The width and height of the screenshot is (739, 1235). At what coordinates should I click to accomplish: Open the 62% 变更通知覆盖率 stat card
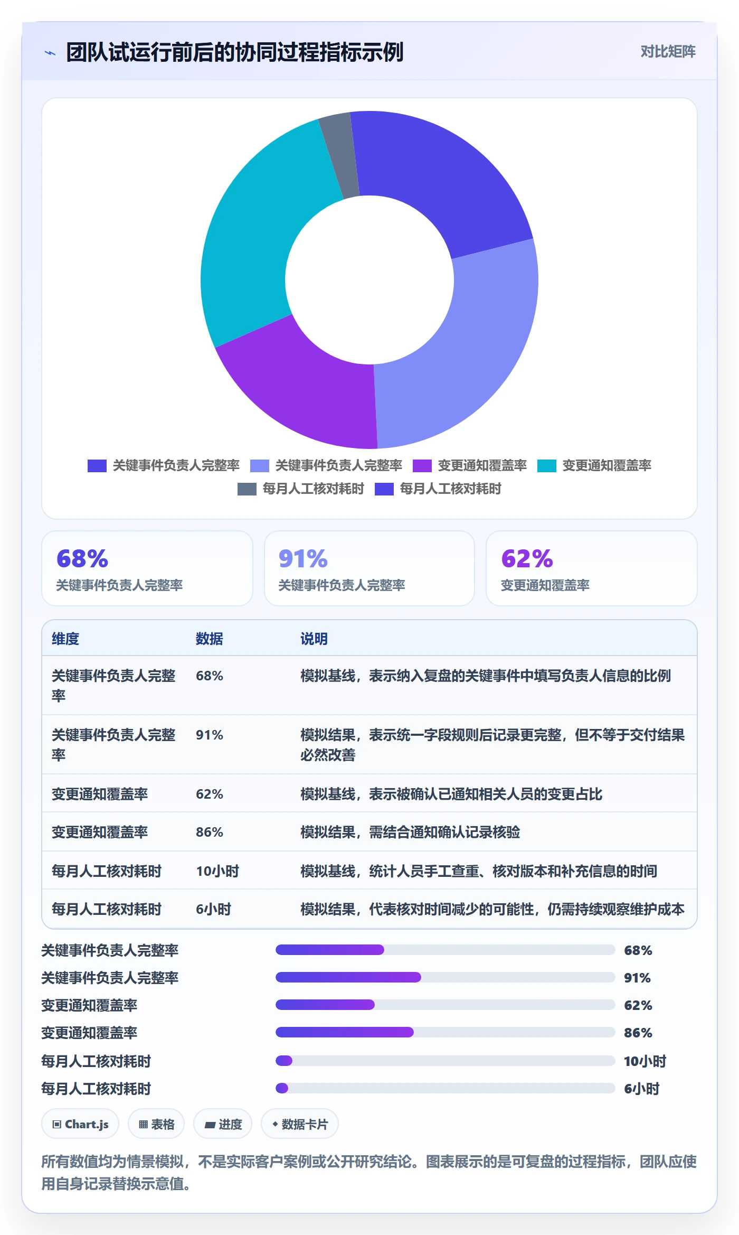click(592, 568)
